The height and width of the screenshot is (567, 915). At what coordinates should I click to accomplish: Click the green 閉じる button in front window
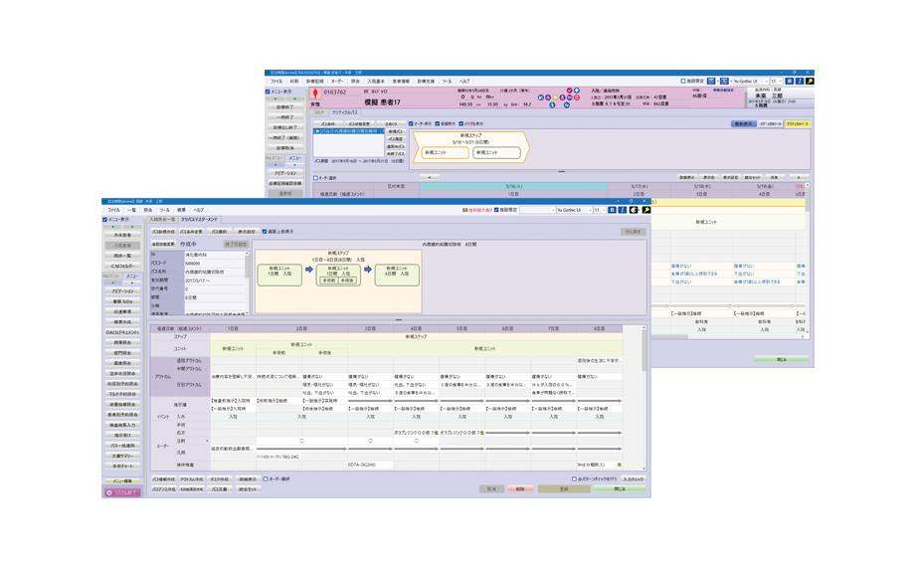pos(620,489)
